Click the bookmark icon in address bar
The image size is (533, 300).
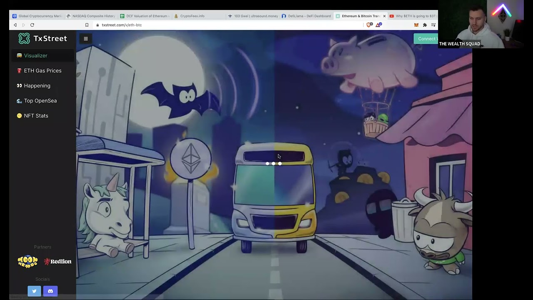click(x=87, y=25)
